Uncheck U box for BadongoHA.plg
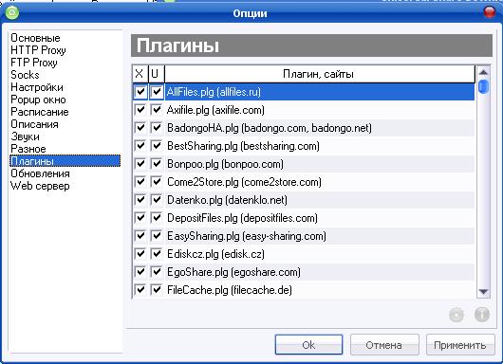Viewport: 503px width, 364px height. [157, 128]
